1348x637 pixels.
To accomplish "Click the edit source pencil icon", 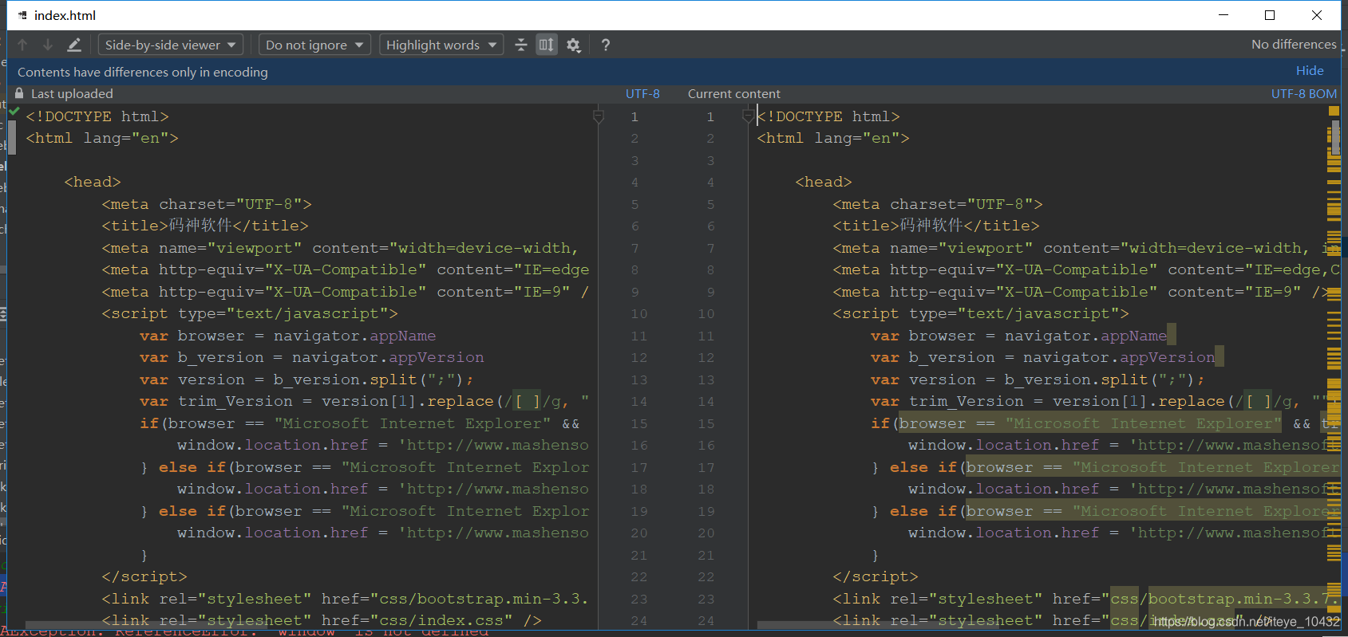I will click(73, 45).
